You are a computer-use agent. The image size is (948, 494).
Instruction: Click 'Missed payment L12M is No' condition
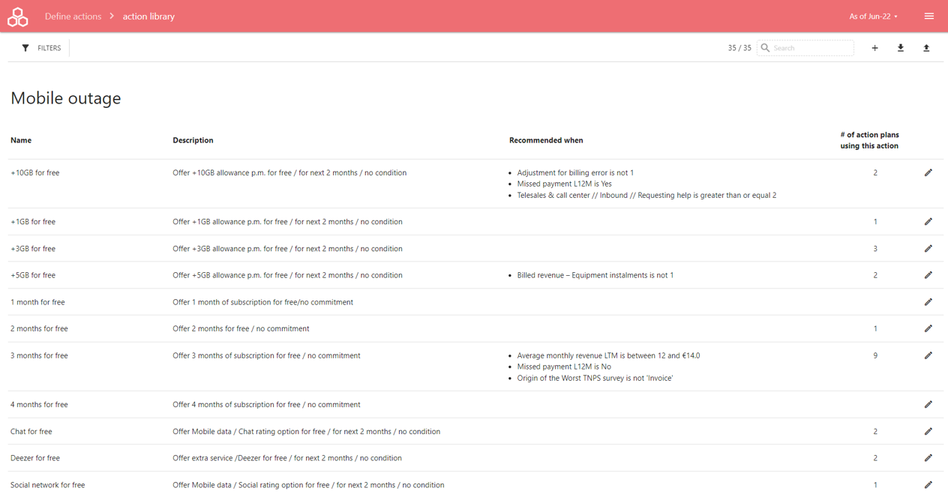564,367
